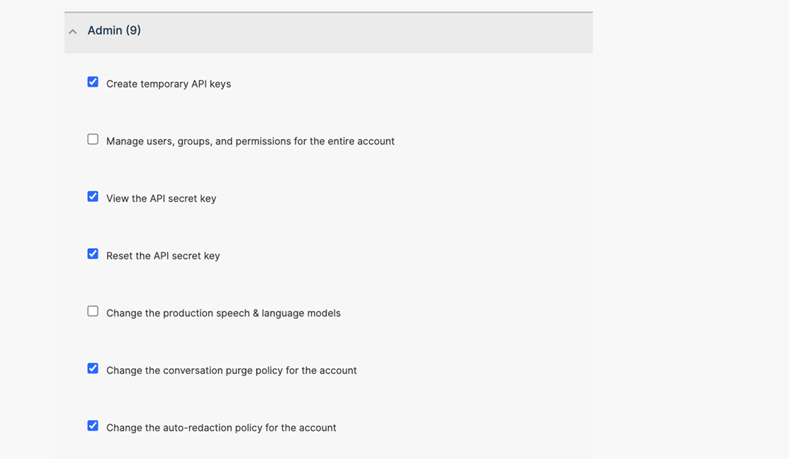Select the "View the API secret key" label
789x459 pixels.
tap(161, 198)
